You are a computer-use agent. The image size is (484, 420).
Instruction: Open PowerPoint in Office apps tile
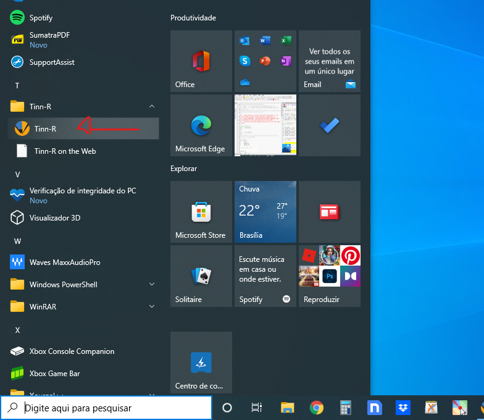click(x=265, y=61)
